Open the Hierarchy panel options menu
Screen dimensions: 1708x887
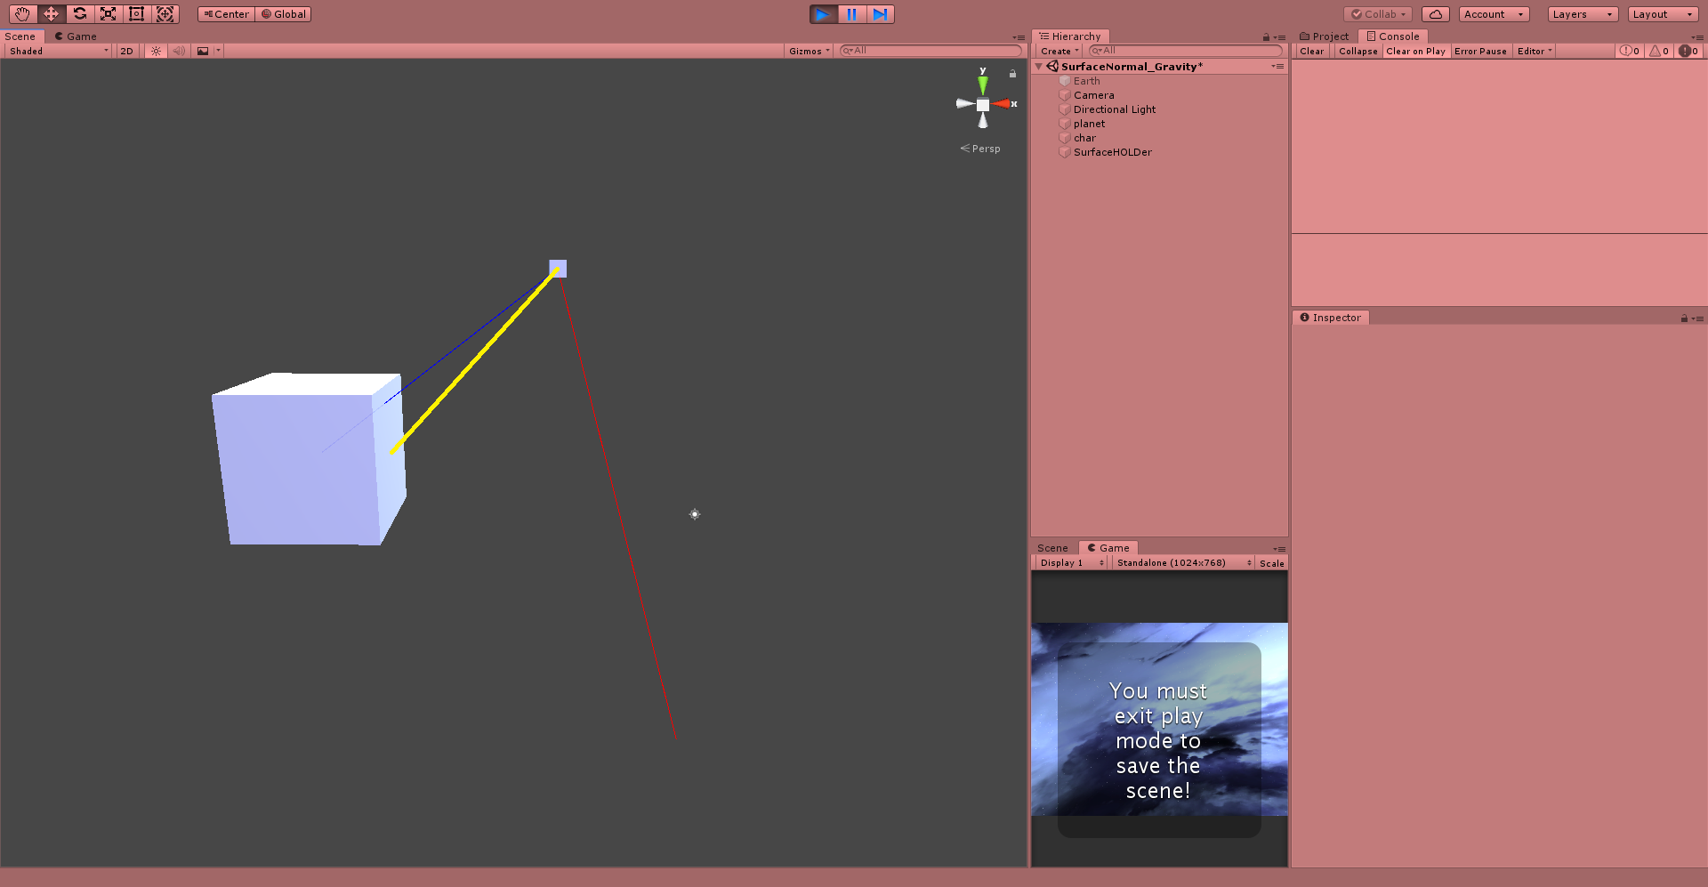click(1279, 37)
